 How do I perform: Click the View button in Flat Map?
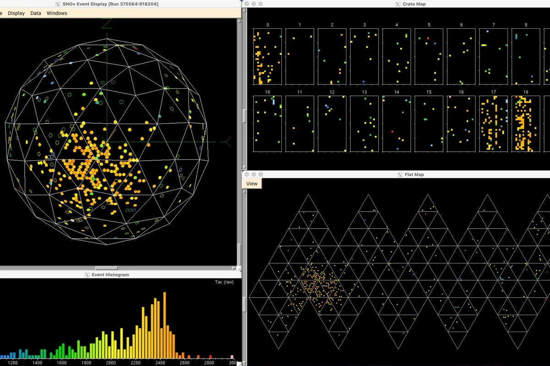(252, 184)
